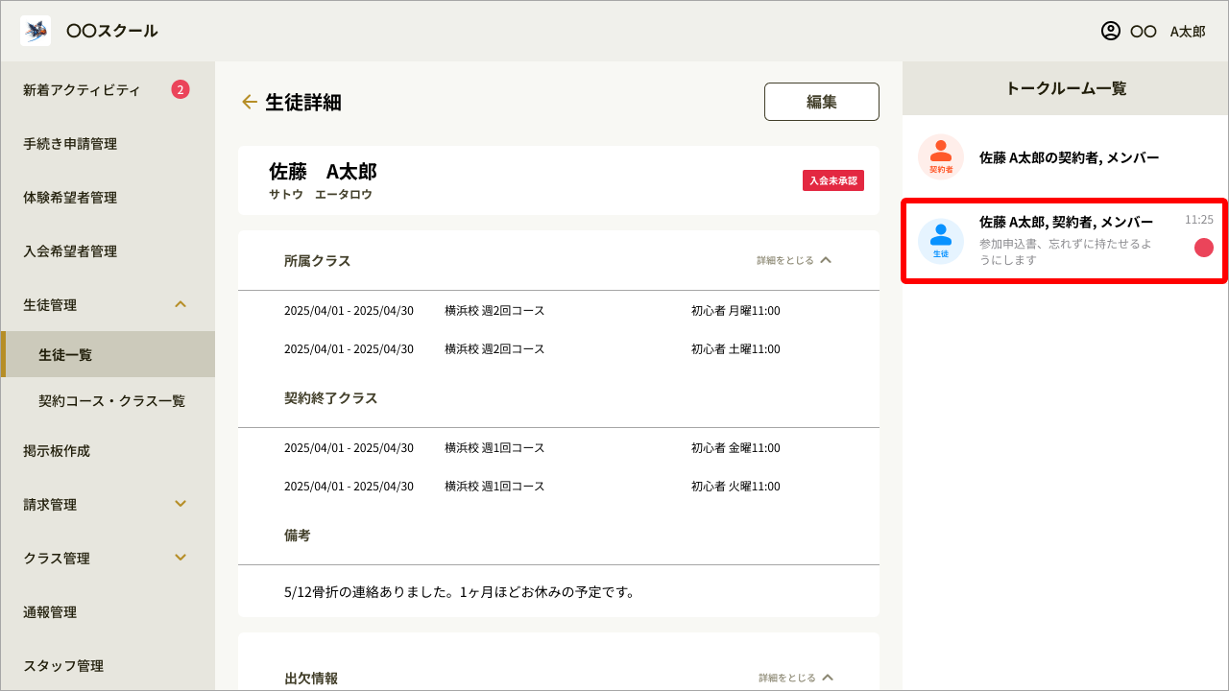Click the 参加申込書 message preview text
The width and height of the screenshot is (1229, 691).
pyautogui.click(x=1066, y=251)
